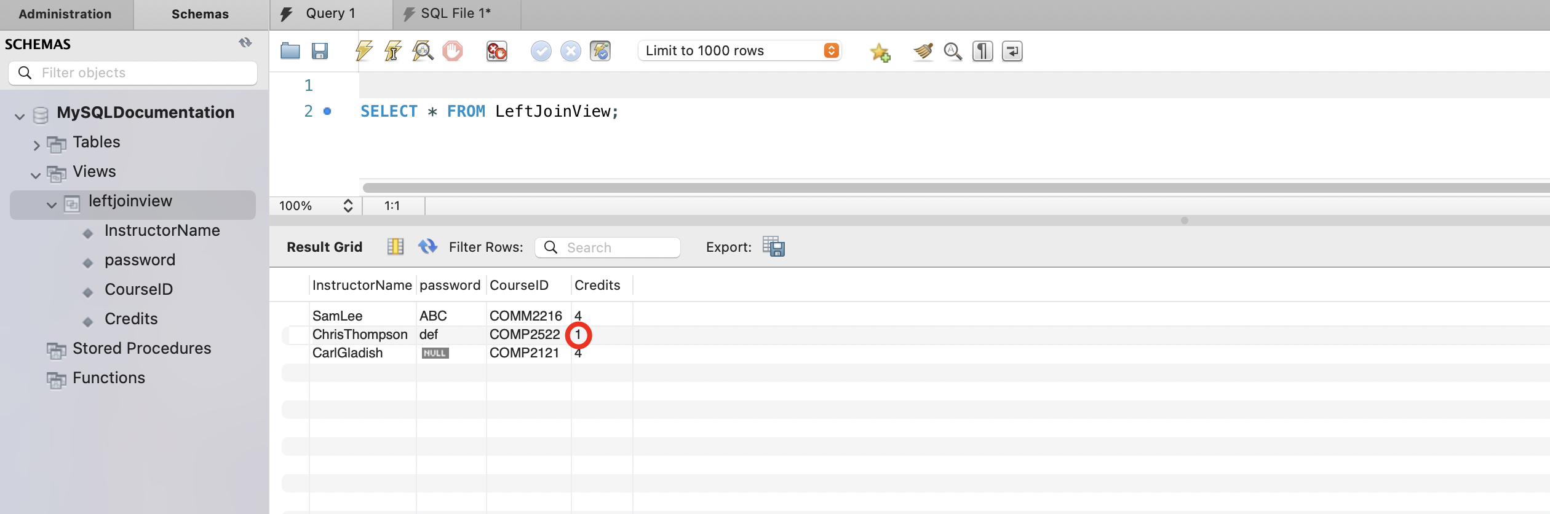Execute the query with the lightning bolt icon
The width and height of the screenshot is (1550, 514).
point(364,51)
